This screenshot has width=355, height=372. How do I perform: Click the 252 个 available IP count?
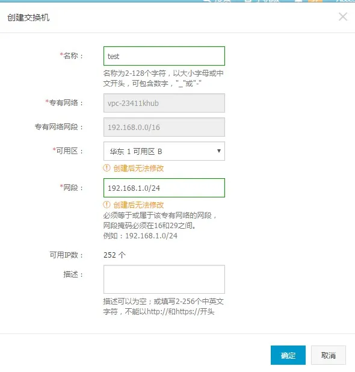coord(114,255)
